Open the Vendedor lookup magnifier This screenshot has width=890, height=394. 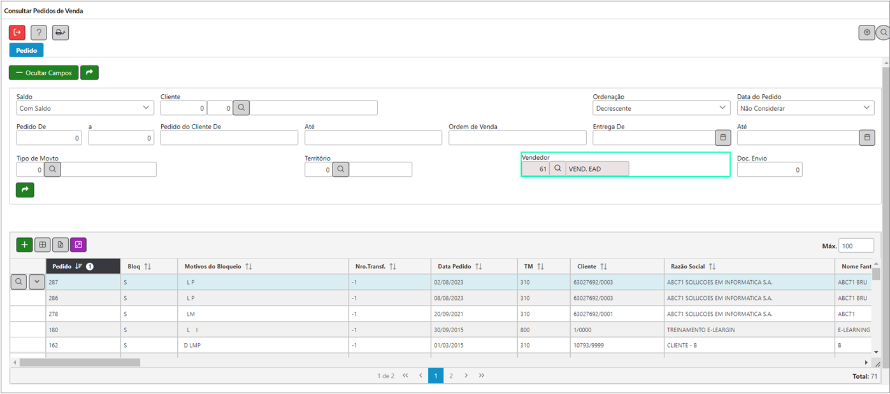pyautogui.click(x=557, y=169)
